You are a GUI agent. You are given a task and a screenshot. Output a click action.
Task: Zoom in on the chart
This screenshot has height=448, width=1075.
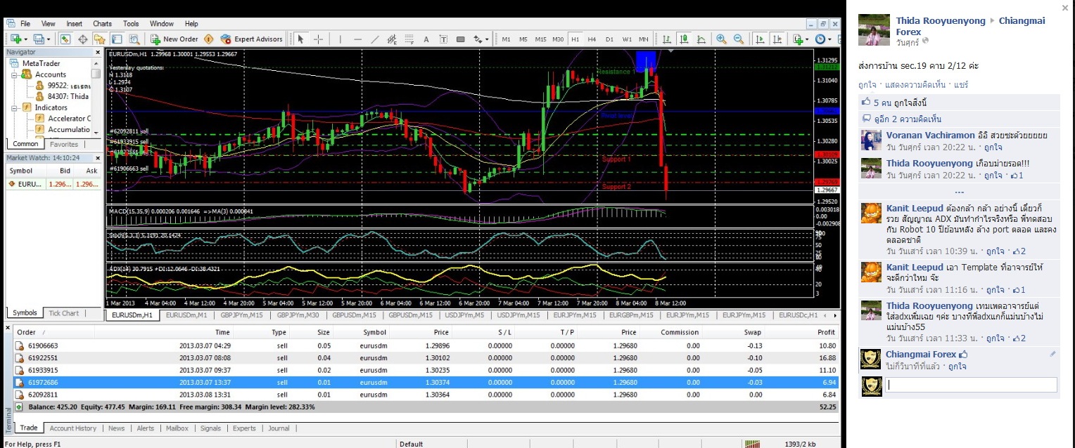click(722, 39)
